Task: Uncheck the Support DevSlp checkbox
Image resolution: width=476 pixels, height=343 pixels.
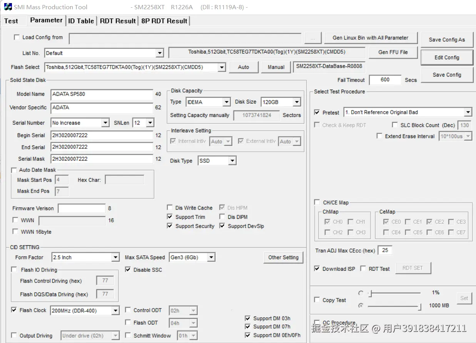Action: pyautogui.click(x=222, y=226)
